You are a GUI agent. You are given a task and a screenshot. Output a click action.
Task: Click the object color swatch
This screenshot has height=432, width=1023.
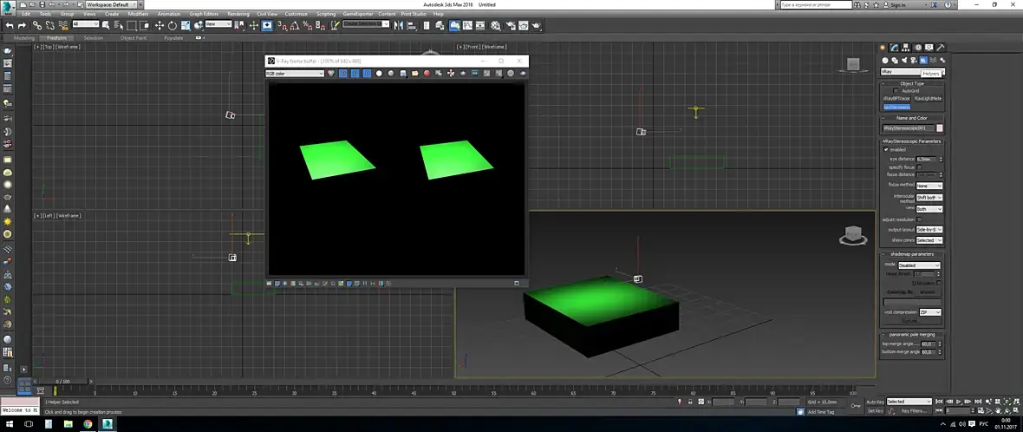940,128
